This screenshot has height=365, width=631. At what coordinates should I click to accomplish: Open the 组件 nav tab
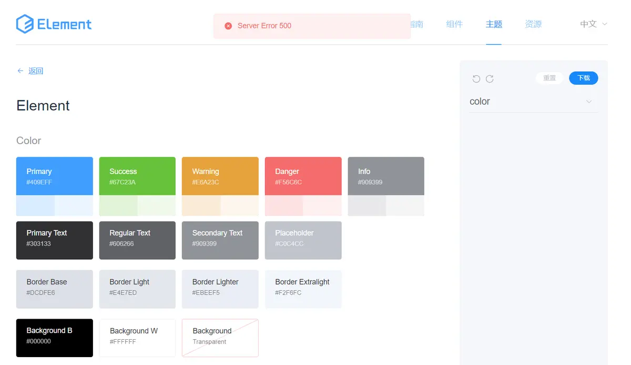tap(454, 24)
